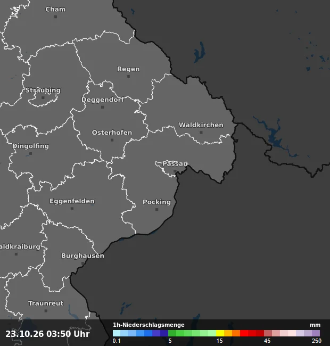Click the large reservoir lake east of Waldkirchen
This screenshot has width=330, height=346.
coord(274,138)
